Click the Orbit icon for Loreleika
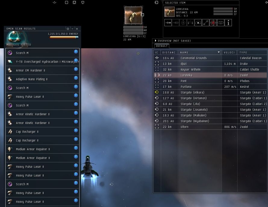The image size is (268, 207). (x=198, y=23)
